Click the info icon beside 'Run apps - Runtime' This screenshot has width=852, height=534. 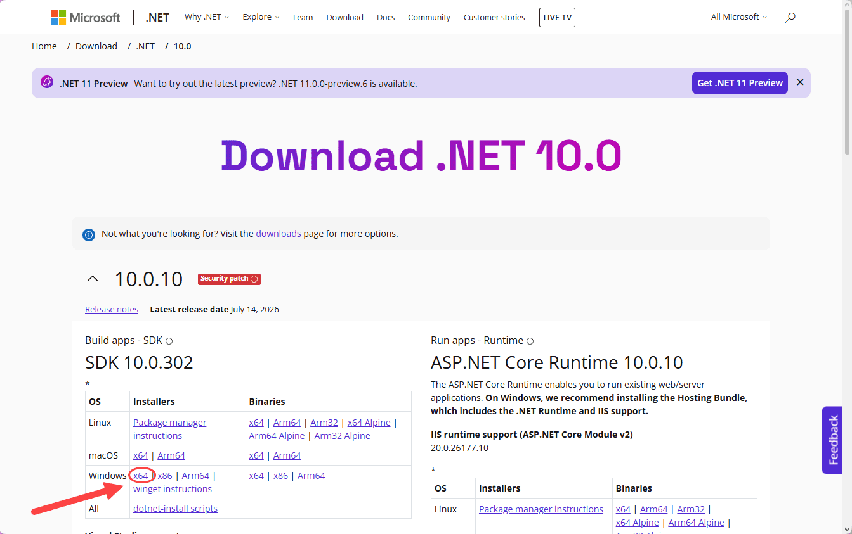(530, 341)
